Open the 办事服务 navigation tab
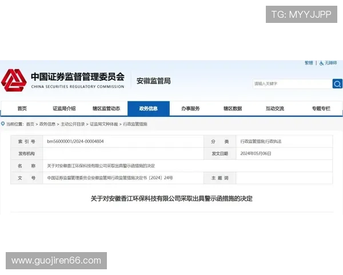The image size is (343, 275). coord(190,108)
